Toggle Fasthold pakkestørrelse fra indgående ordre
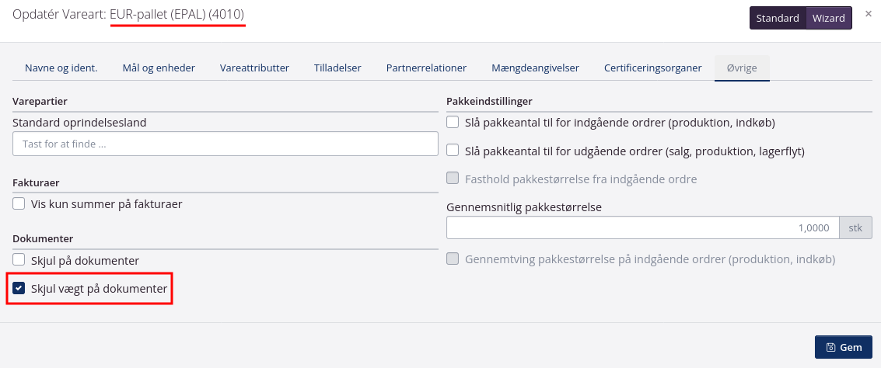The image size is (881, 368). 453,179
